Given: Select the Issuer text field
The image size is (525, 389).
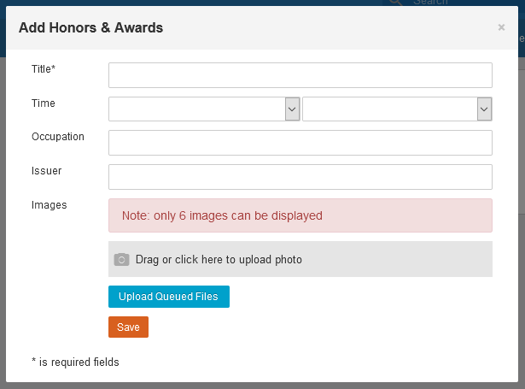Looking at the screenshot, I should click(x=300, y=177).
